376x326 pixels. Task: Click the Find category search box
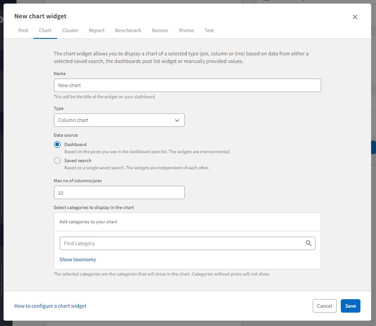(183, 243)
